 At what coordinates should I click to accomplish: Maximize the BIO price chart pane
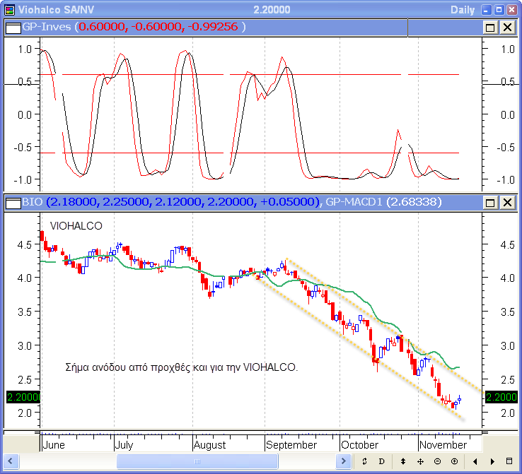[490, 203]
